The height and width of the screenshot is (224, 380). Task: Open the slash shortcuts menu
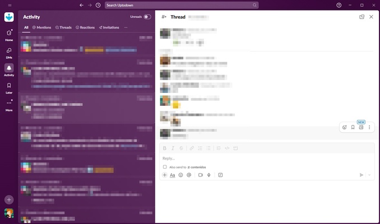[x=220, y=175]
